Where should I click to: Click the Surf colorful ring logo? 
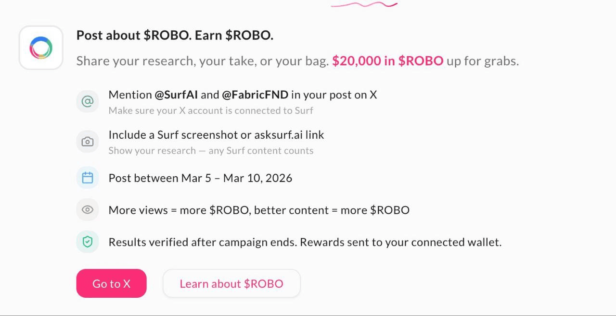click(41, 48)
